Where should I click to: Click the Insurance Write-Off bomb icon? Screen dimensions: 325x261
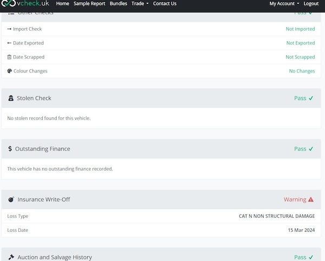11,199
